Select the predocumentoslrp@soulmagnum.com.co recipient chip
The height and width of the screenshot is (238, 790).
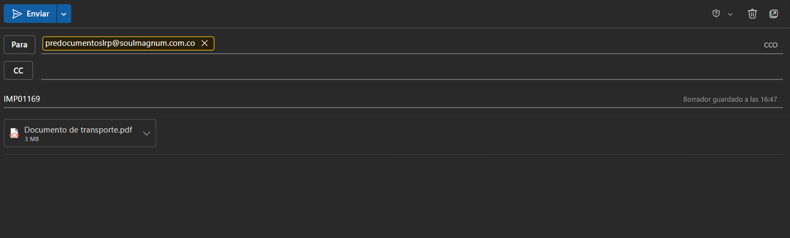[120, 43]
